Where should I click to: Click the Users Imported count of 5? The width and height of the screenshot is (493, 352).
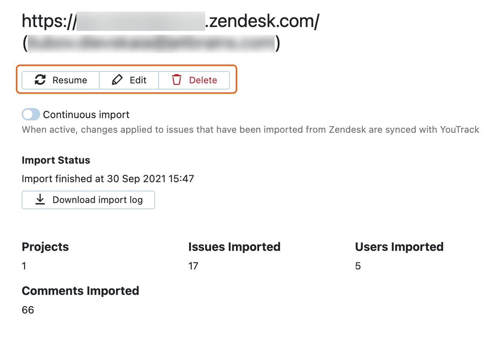358,266
